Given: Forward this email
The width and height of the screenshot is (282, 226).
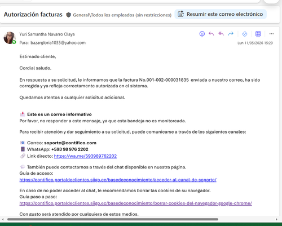Looking at the screenshot, I should click(231, 34).
